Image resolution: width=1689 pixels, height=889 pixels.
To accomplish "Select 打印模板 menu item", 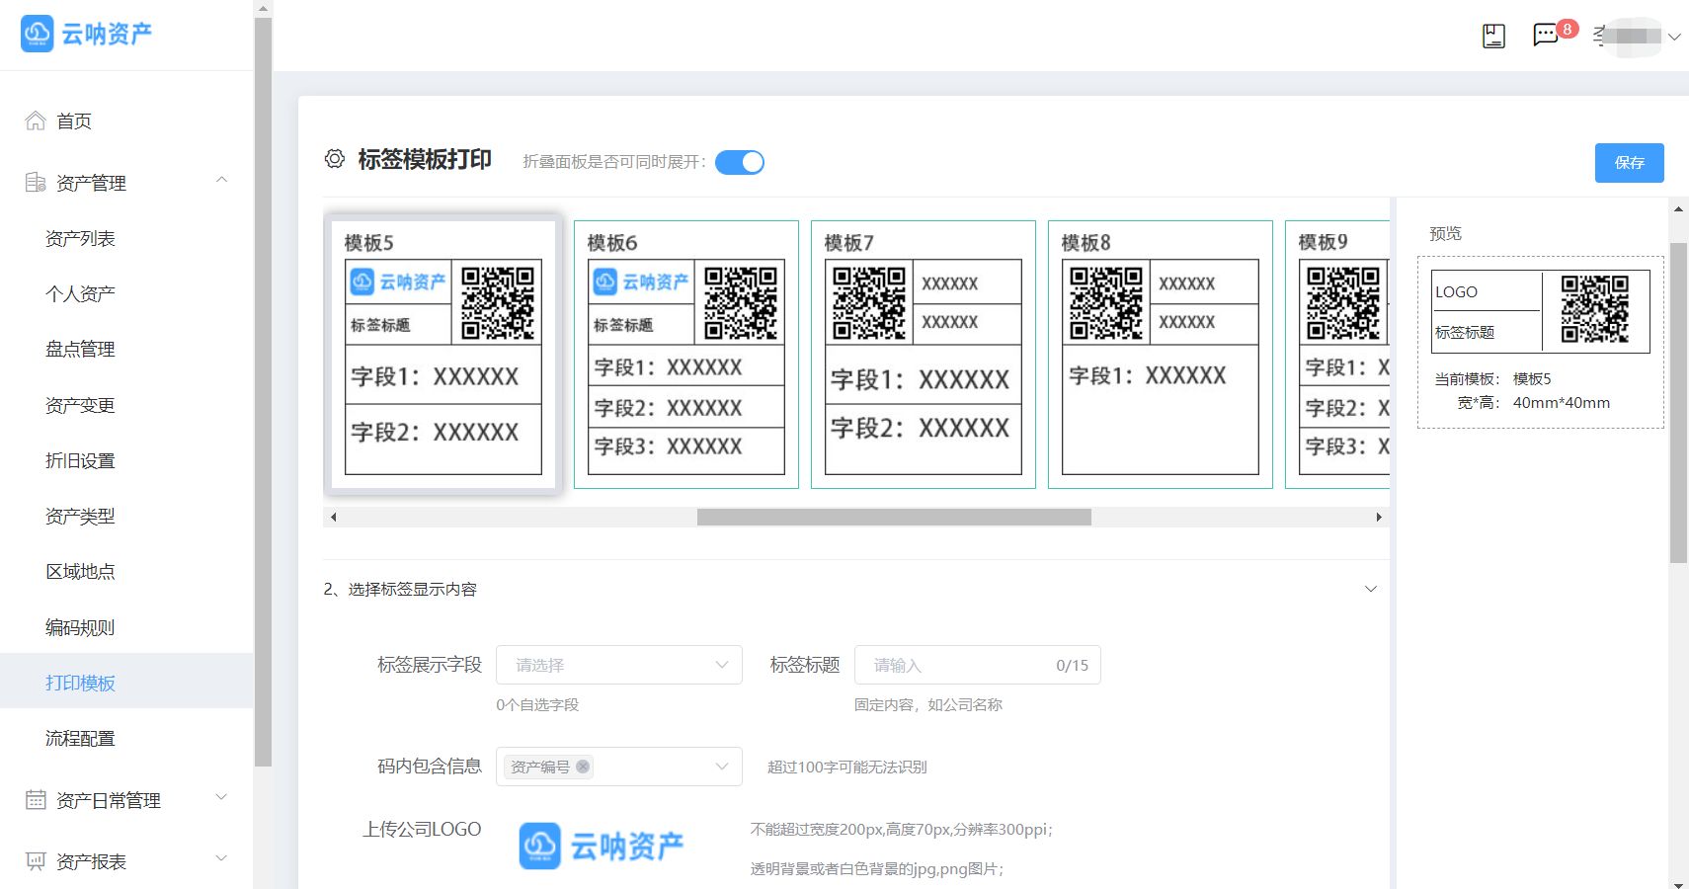I will coord(126,683).
